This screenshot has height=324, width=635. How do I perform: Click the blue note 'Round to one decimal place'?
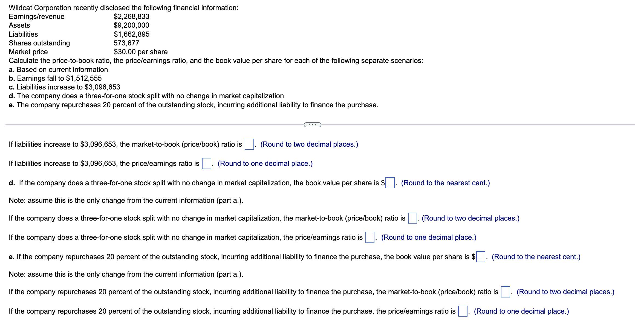point(264,163)
